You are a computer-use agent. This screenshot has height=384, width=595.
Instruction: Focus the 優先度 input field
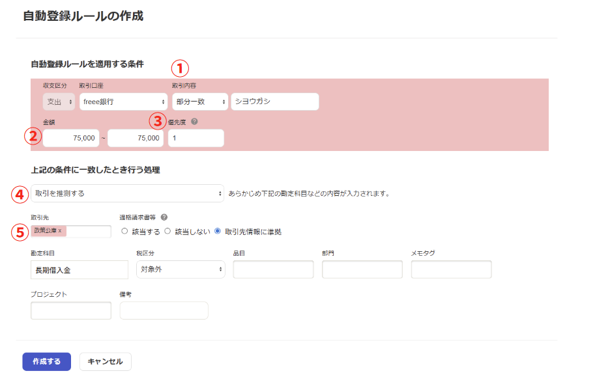(196, 138)
